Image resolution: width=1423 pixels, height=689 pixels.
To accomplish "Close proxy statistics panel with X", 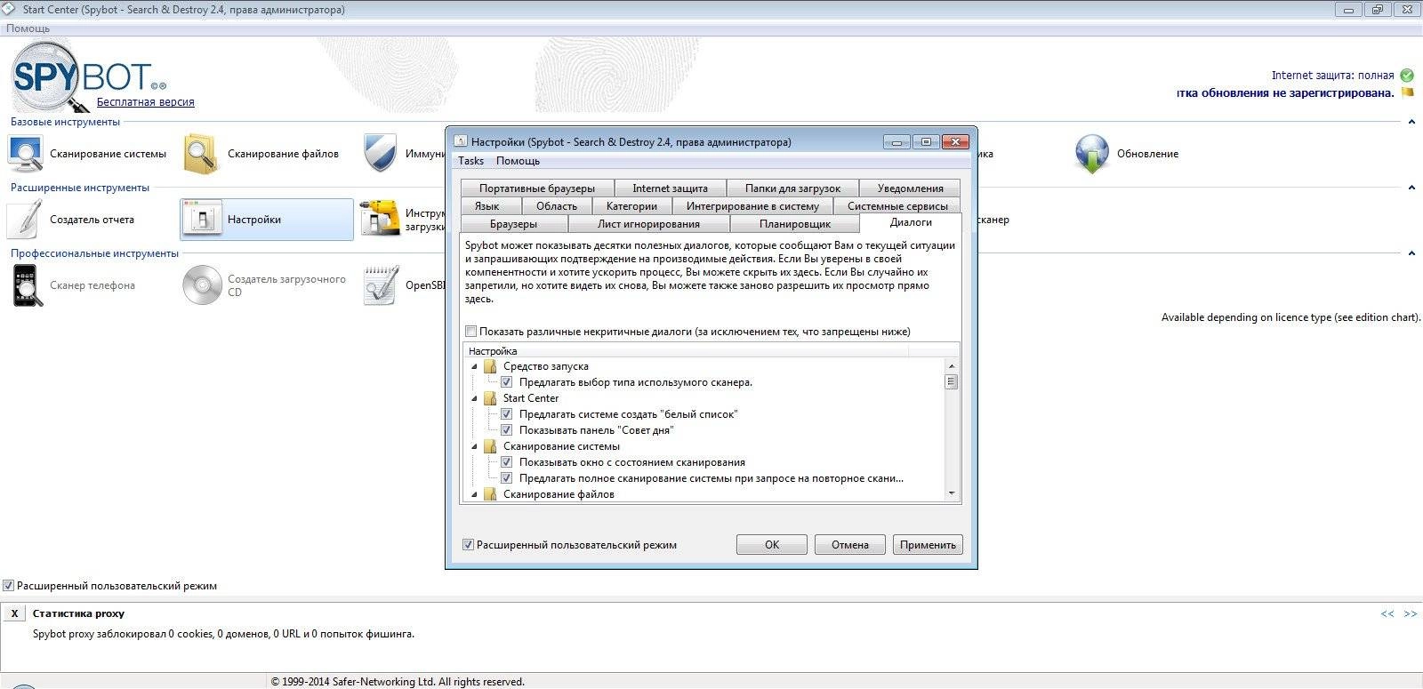I will (14, 613).
